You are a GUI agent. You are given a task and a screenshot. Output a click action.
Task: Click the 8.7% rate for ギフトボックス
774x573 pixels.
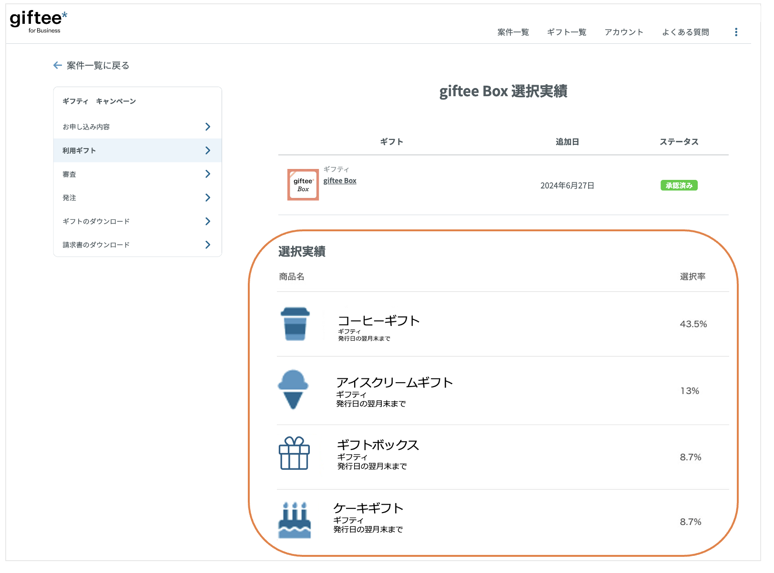pyautogui.click(x=691, y=457)
